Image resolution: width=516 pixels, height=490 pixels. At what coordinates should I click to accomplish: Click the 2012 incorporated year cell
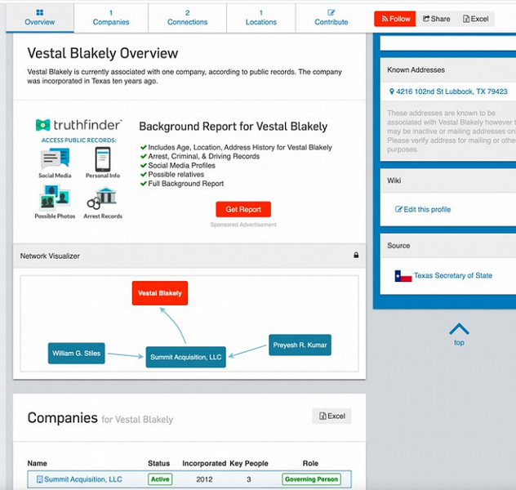(x=204, y=479)
